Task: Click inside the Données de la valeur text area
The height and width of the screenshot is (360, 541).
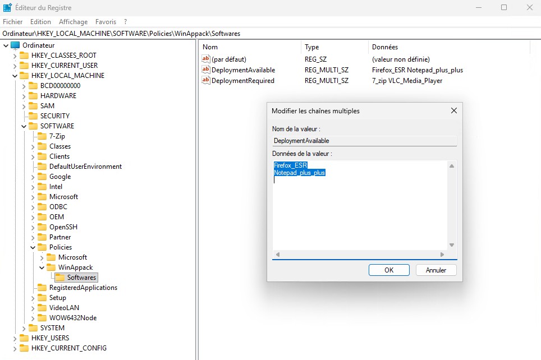Action: pyautogui.click(x=360, y=206)
